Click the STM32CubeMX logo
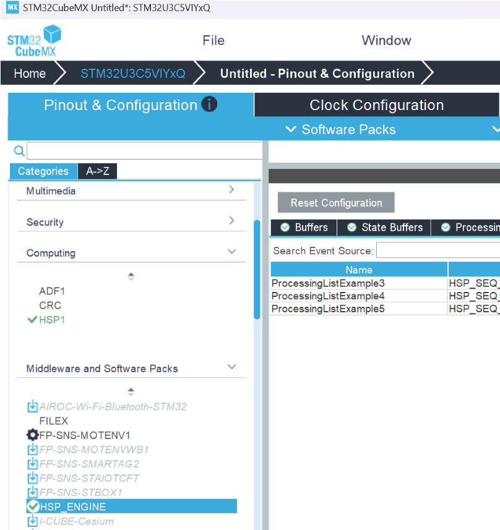The width and height of the screenshot is (500, 530). (x=34, y=41)
